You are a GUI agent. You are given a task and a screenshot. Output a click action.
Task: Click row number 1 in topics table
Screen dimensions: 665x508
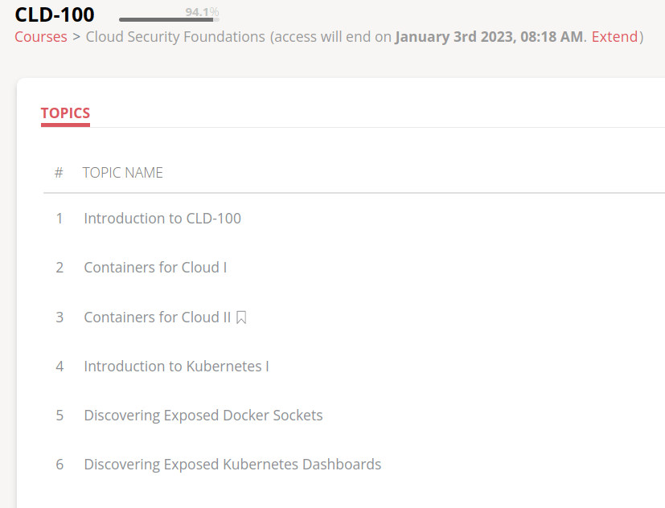point(60,219)
